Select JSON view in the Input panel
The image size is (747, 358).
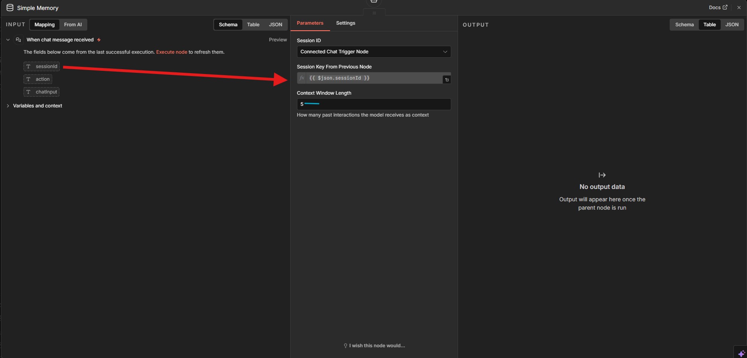point(275,25)
